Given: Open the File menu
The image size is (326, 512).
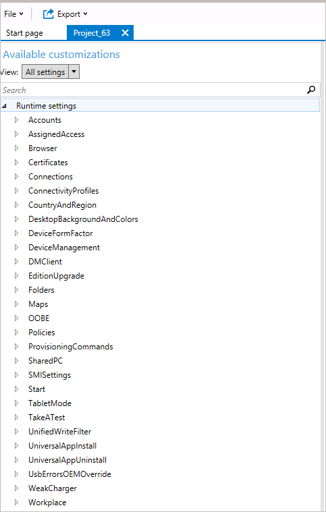Looking at the screenshot, I should (x=13, y=14).
